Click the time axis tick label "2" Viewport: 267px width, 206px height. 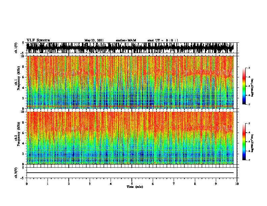69,184
